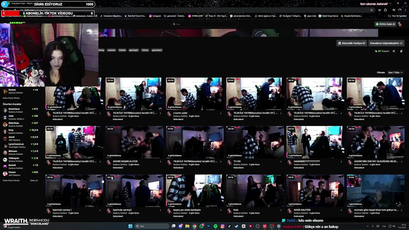The width and height of the screenshot is (409, 230).
Task: Open options menu for the 'Kalk' clip
Action: point(281,210)
